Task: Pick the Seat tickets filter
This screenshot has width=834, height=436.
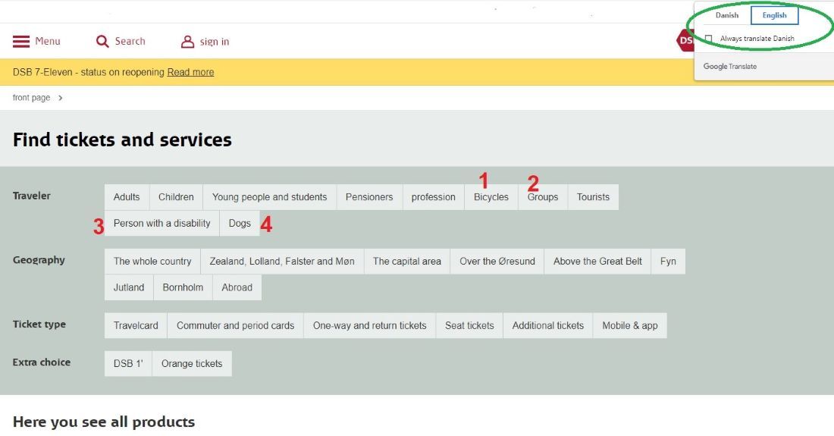Action: pyautogui.click(x=469, y=326)
